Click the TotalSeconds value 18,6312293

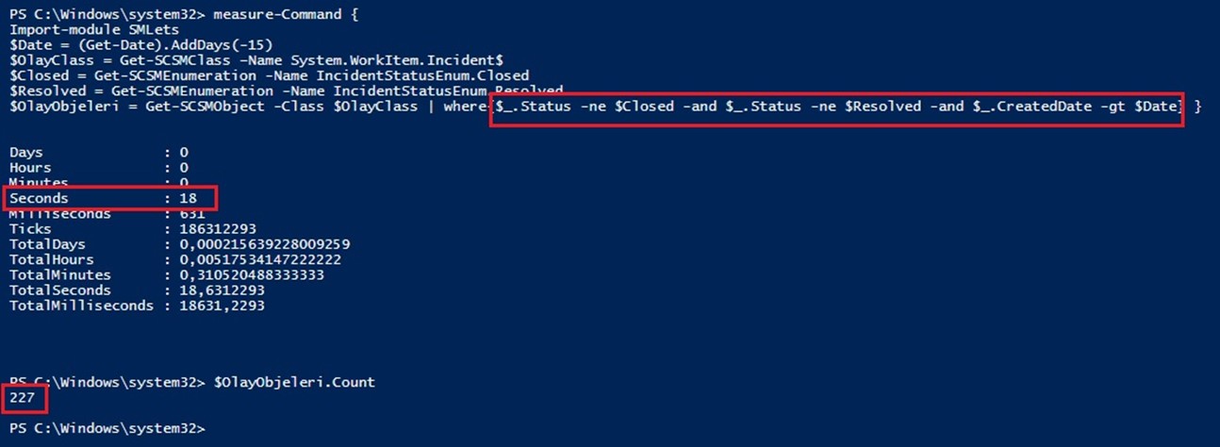(x=210, y=290)
